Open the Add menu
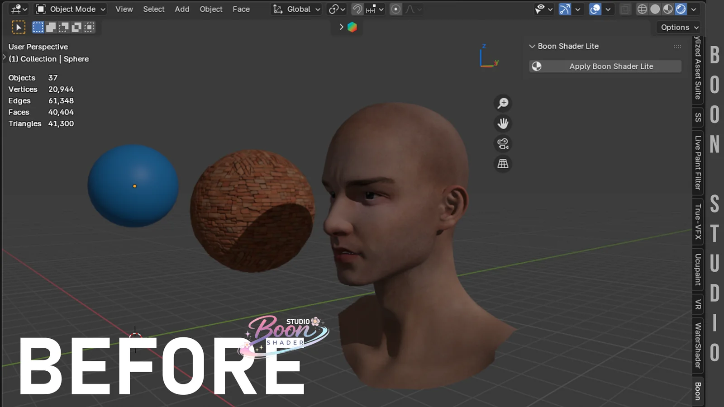Screen dimensions: 724x407 [182, 9]
